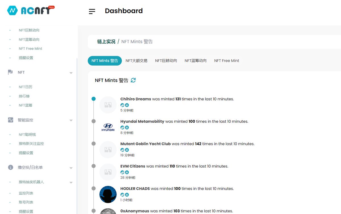The width and height of the screenshot is (341, 214).
Task: Open 推特新关注监控 in the sidebar
Action: click(x=31, y=144)
